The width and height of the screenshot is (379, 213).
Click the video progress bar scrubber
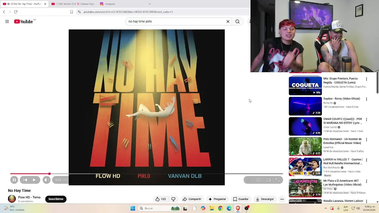pyautogui.click(x=49, y=174)
